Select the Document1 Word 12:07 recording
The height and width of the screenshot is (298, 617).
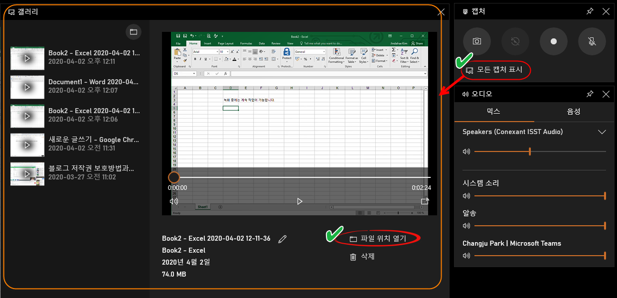click(x=76, y=86)
